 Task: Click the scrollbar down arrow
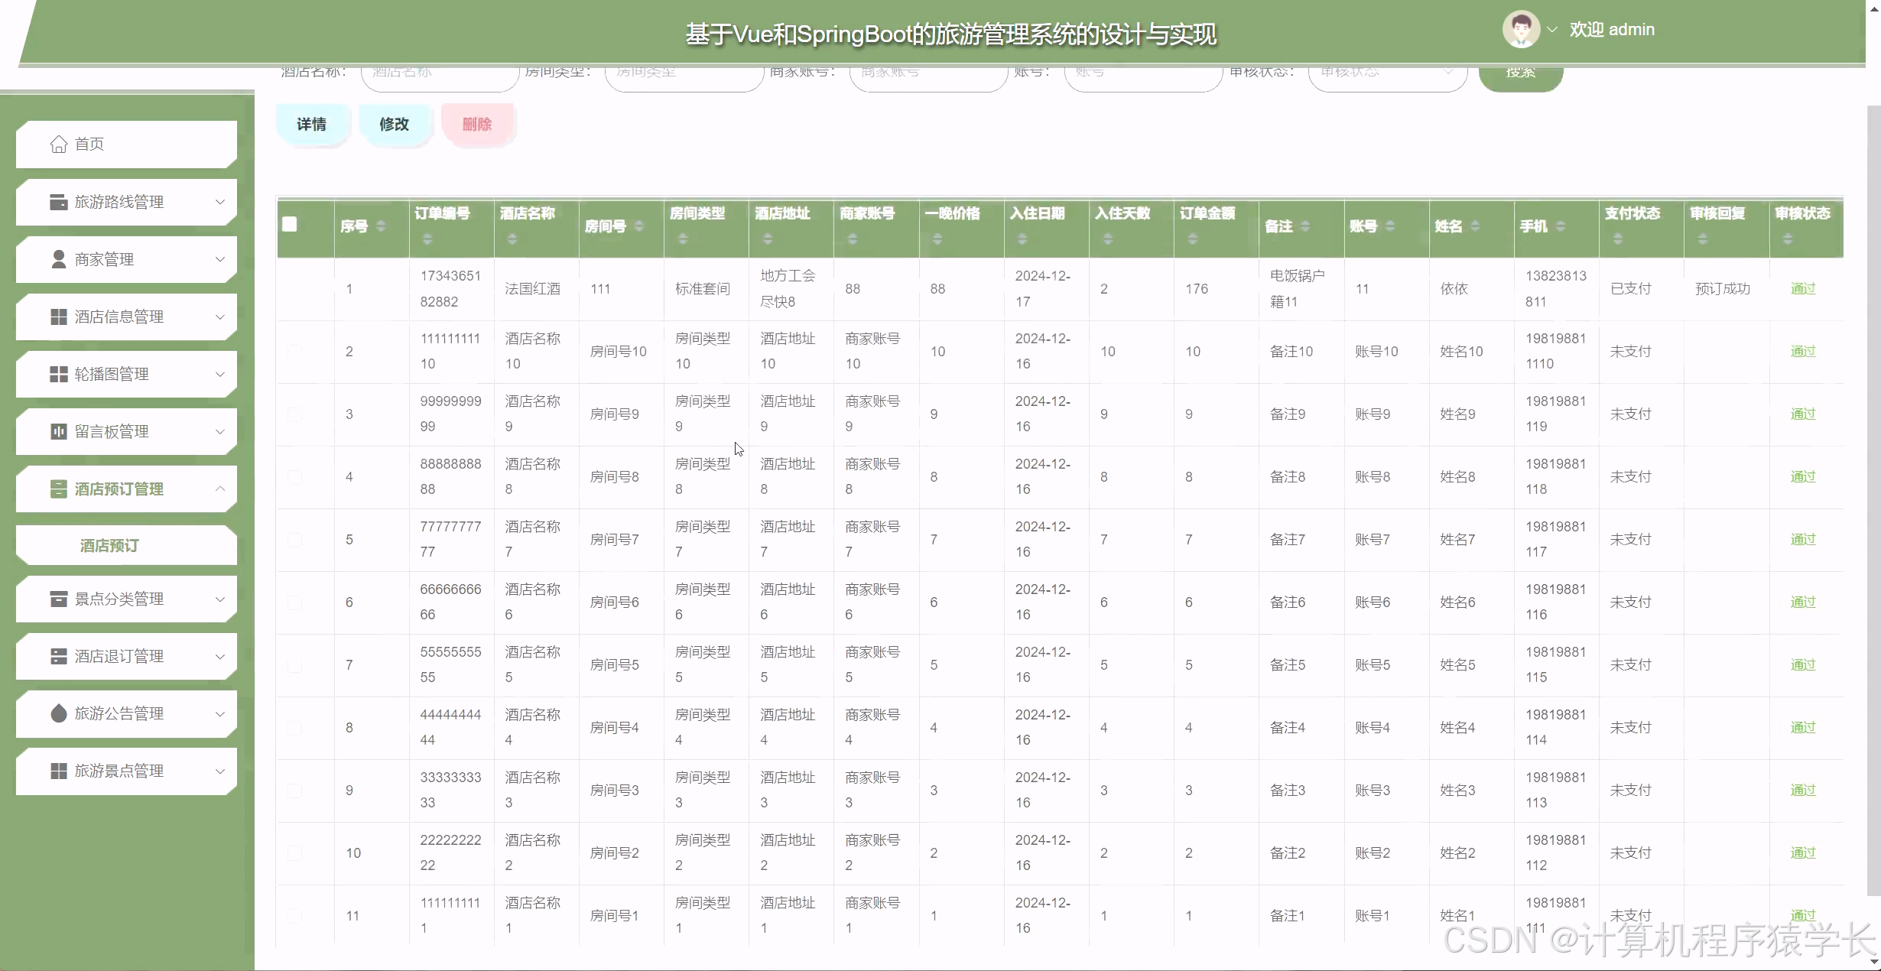click(1873, 962)
